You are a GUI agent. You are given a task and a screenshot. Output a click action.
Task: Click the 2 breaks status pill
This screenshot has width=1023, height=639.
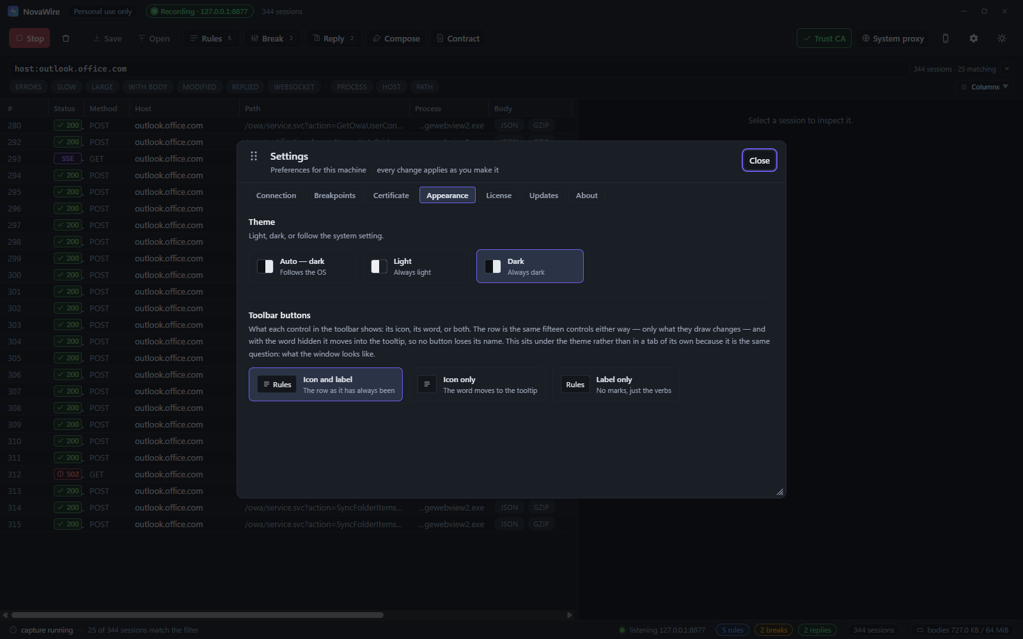[774, 630]
